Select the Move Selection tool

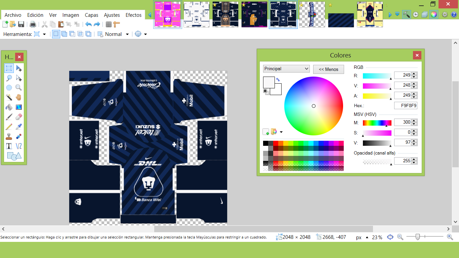[19, 78]
